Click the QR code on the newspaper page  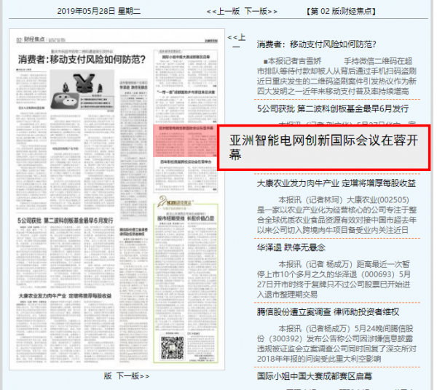[x=171, y=346]
